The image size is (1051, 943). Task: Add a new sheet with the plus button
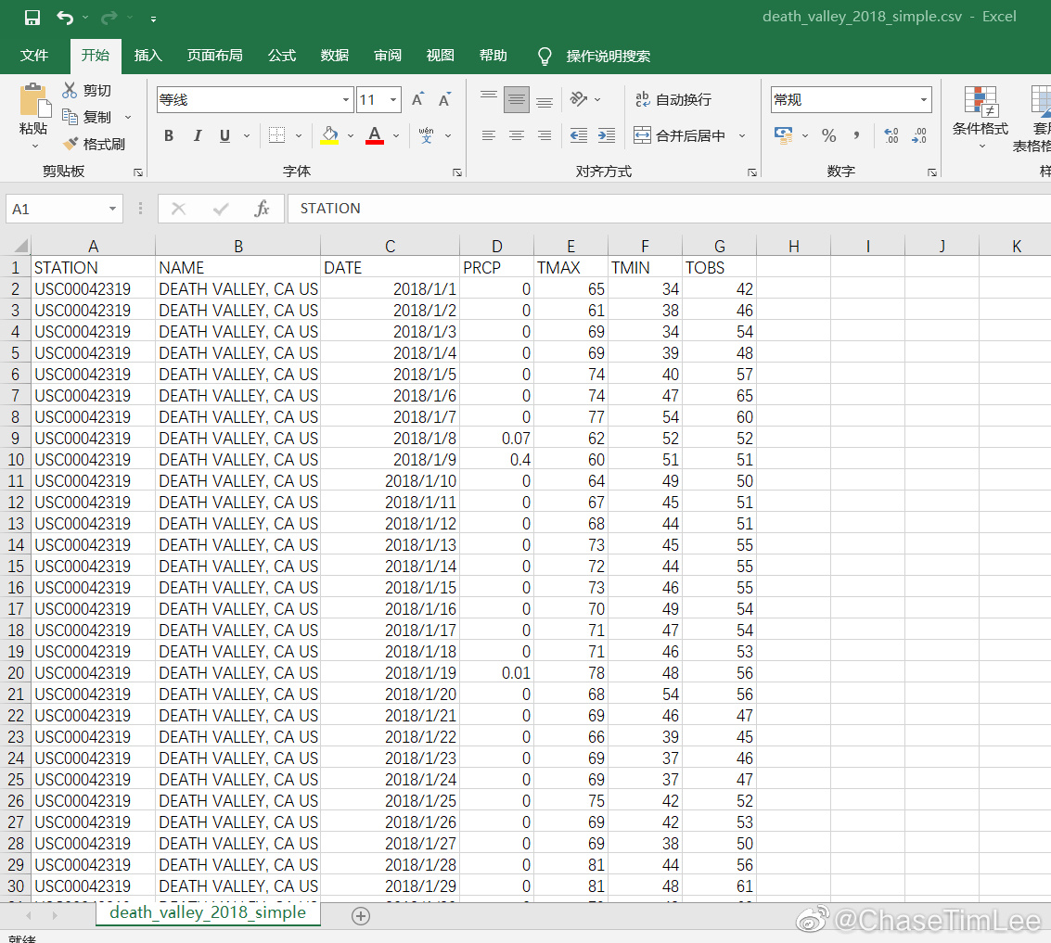(361, 916)
